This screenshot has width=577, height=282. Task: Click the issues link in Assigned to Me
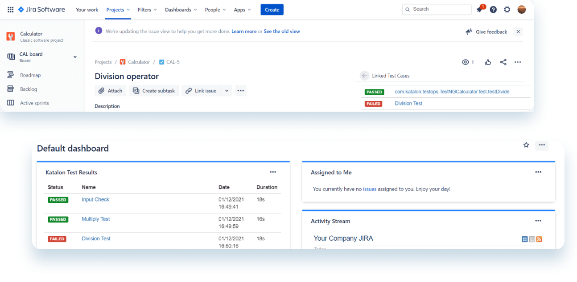(x=370, y=189)
